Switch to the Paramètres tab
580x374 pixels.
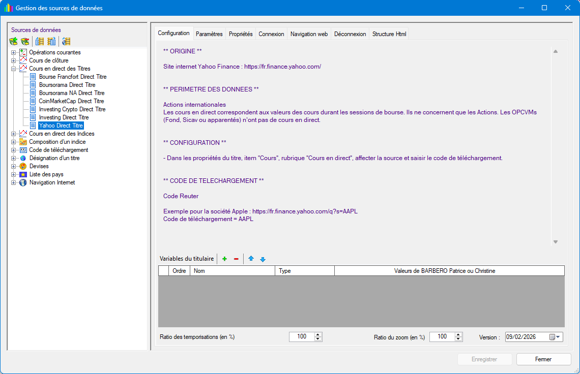pos(209,34)
